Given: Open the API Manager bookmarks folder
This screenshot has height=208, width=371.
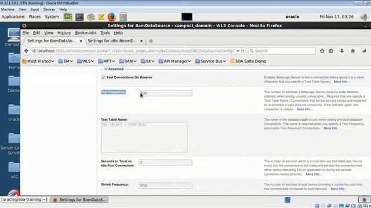Looking at the screenshot, I should click(x=174, y=61).
